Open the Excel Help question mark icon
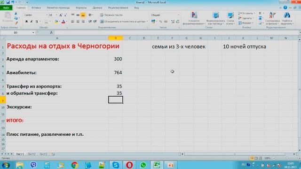The width and height of the screenshot is (301, 169). (285, 8)
